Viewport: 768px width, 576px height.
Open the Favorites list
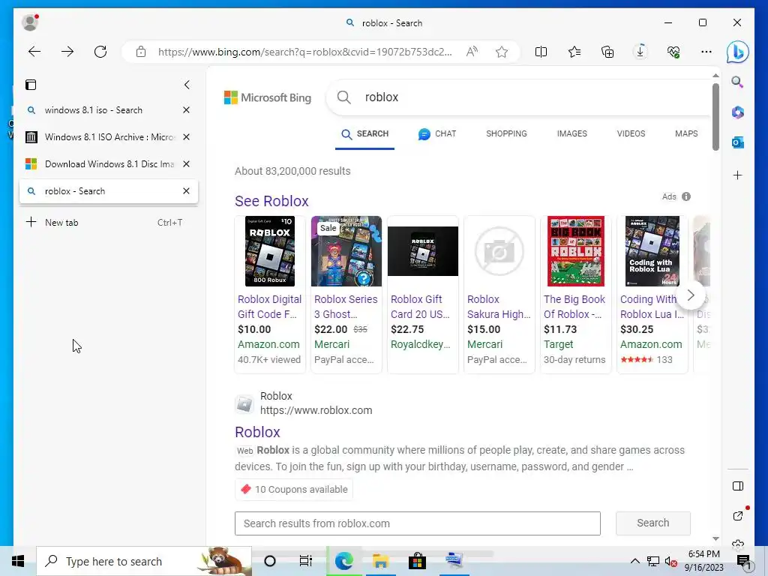(574, 52)
